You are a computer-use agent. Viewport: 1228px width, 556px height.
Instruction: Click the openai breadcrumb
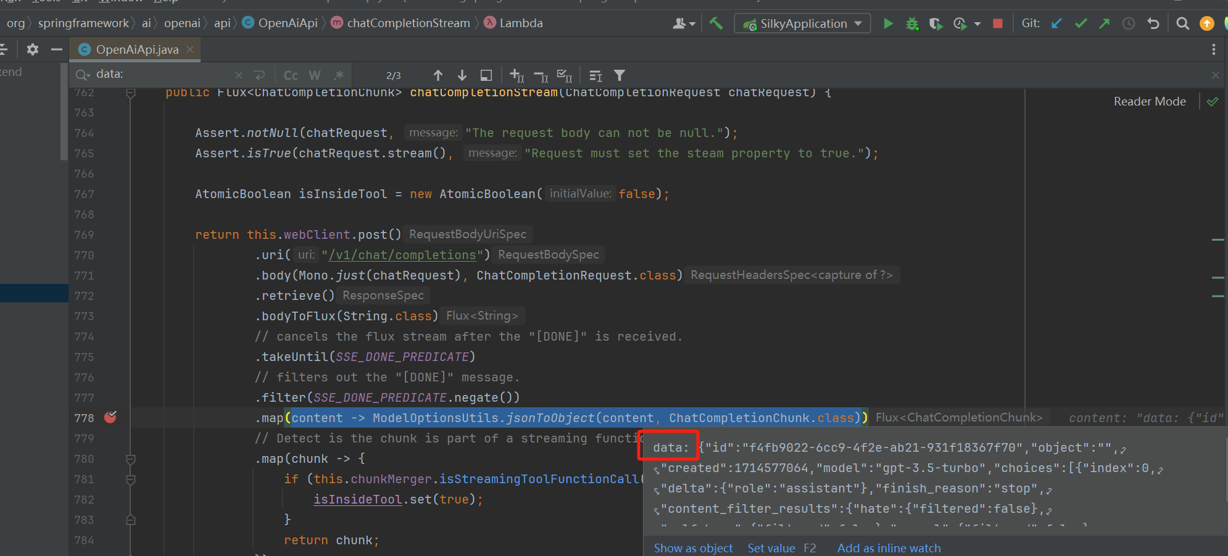coord(182,23)
